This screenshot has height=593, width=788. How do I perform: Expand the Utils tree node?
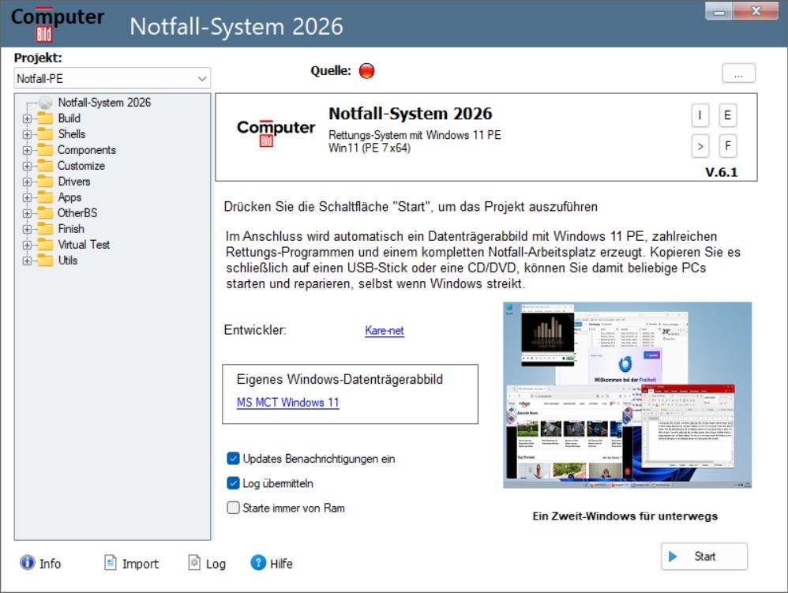click(x=27, y=261)
